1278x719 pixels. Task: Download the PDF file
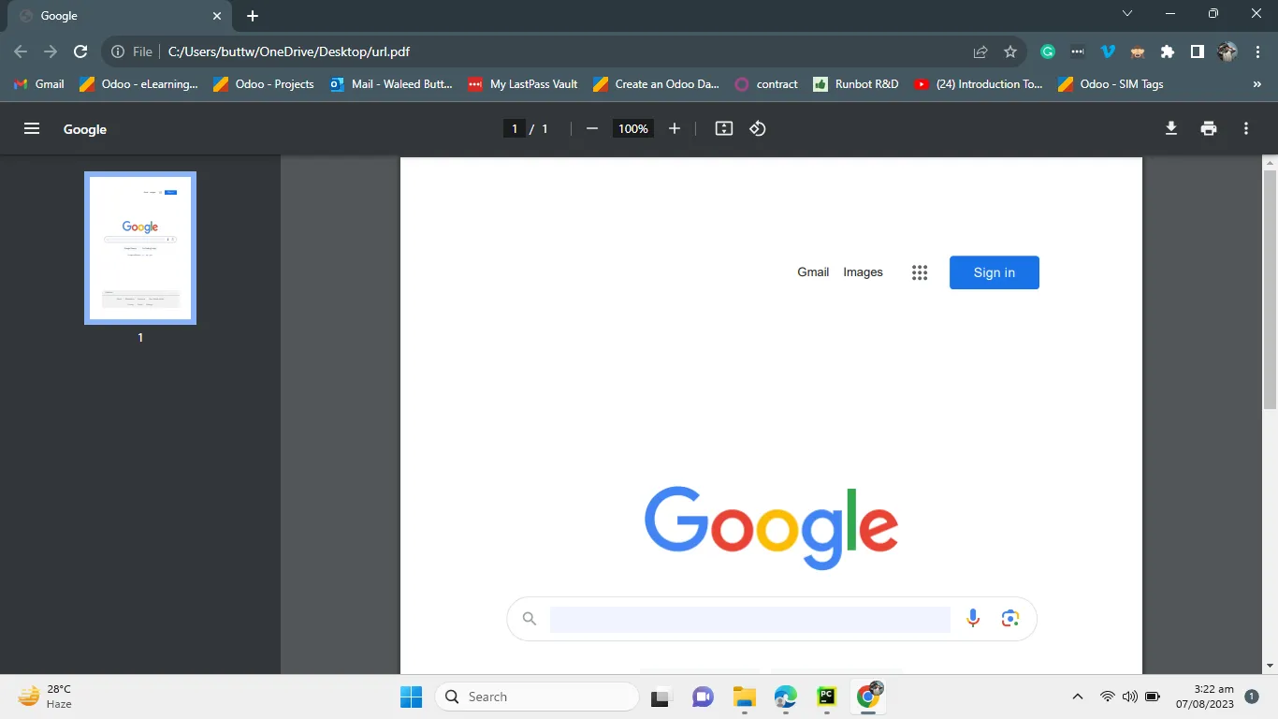click(1171, 129)
